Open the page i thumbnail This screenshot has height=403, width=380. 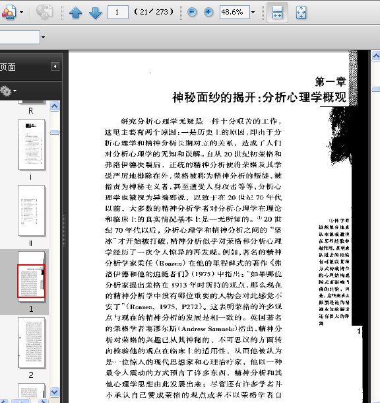click(31, 145)
